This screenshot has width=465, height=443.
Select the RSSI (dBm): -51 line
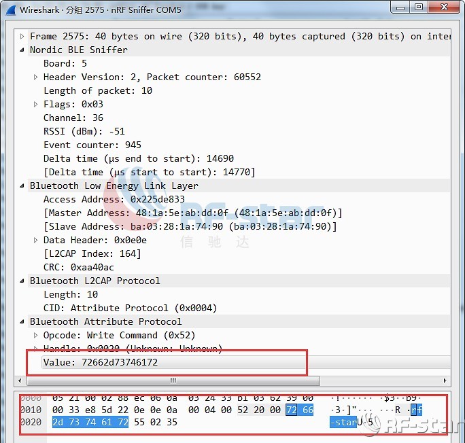point(84,131)
